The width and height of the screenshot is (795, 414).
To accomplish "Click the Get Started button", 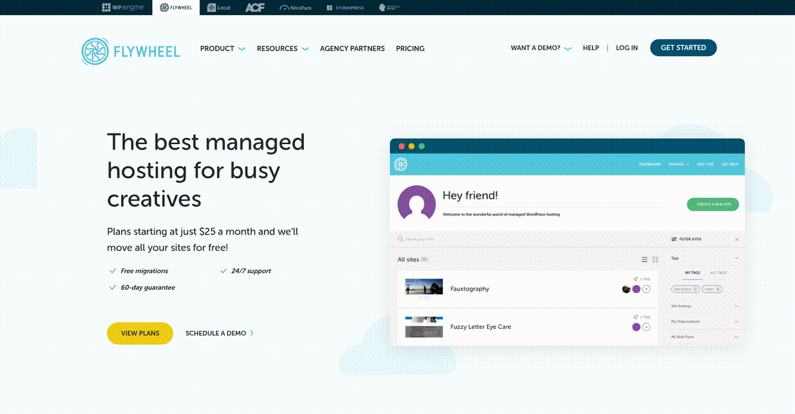I will point(683,48).
